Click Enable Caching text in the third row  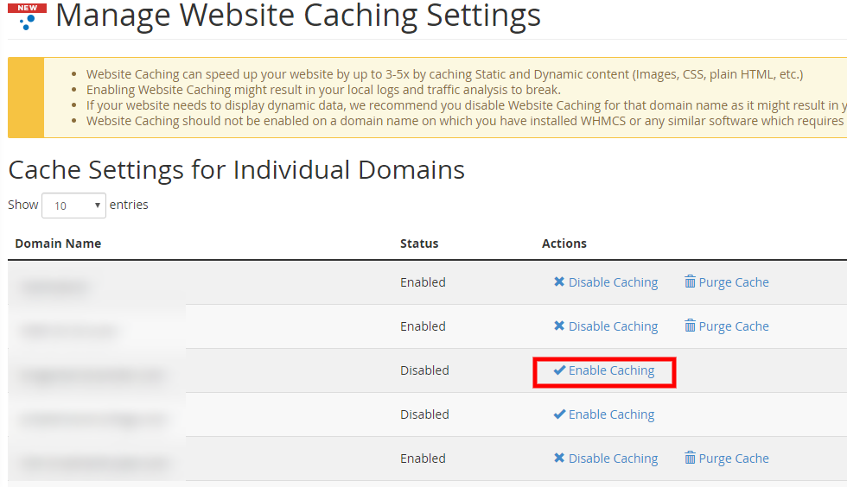(611, 370)
